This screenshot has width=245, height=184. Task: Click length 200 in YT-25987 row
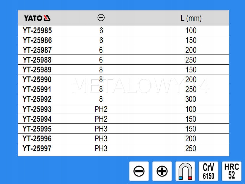[x=191, y=50]
